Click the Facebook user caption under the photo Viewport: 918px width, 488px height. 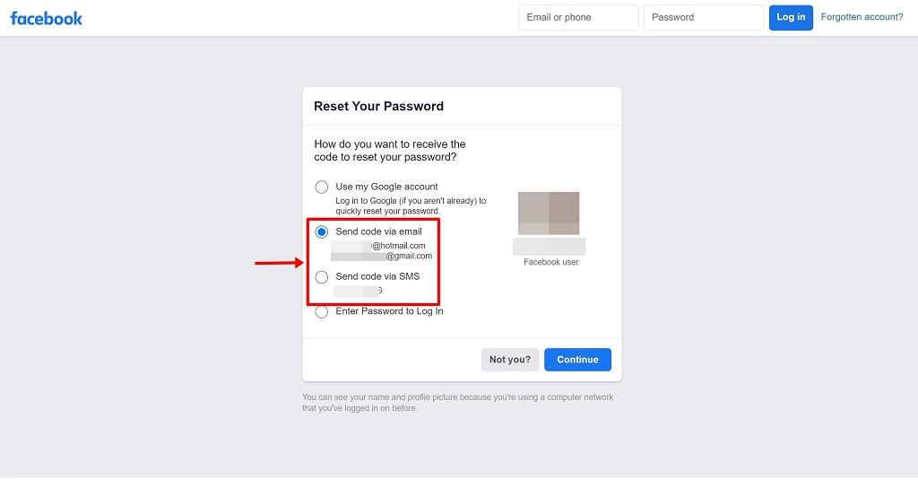(x=551, y=262)
